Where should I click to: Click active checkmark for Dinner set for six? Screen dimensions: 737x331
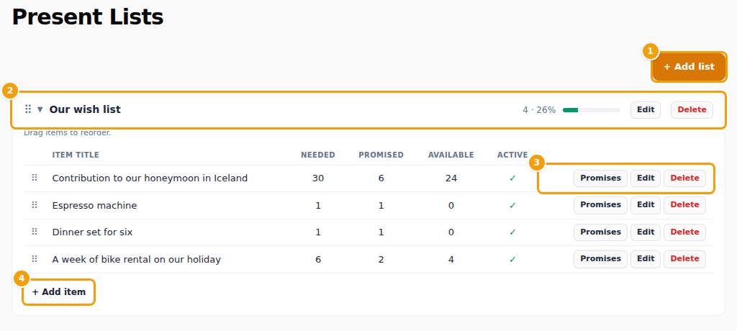click(x=512, y=232)
